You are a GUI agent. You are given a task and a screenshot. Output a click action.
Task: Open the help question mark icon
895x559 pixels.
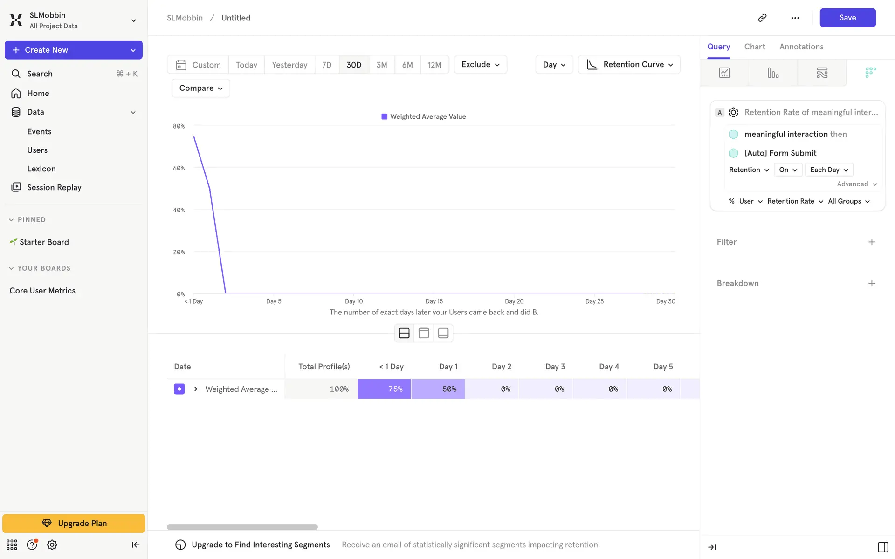pyautogui.click(x=32, y=545)
